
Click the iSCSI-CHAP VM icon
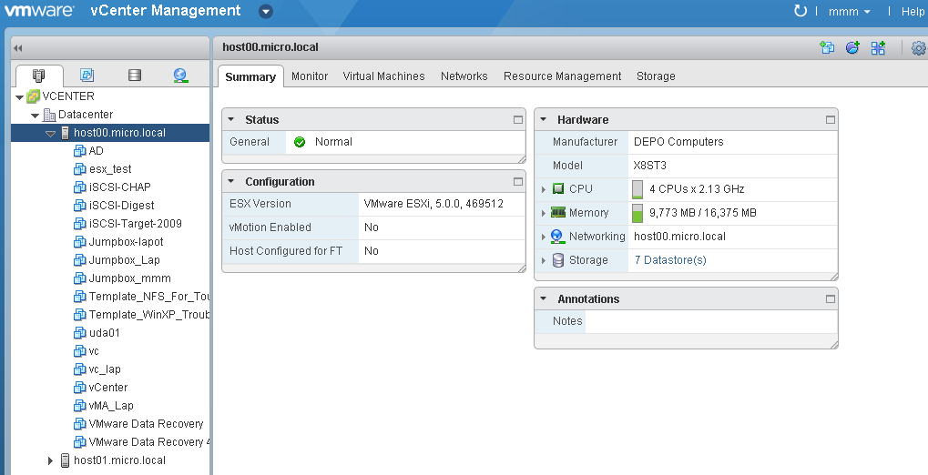point(80,187)
